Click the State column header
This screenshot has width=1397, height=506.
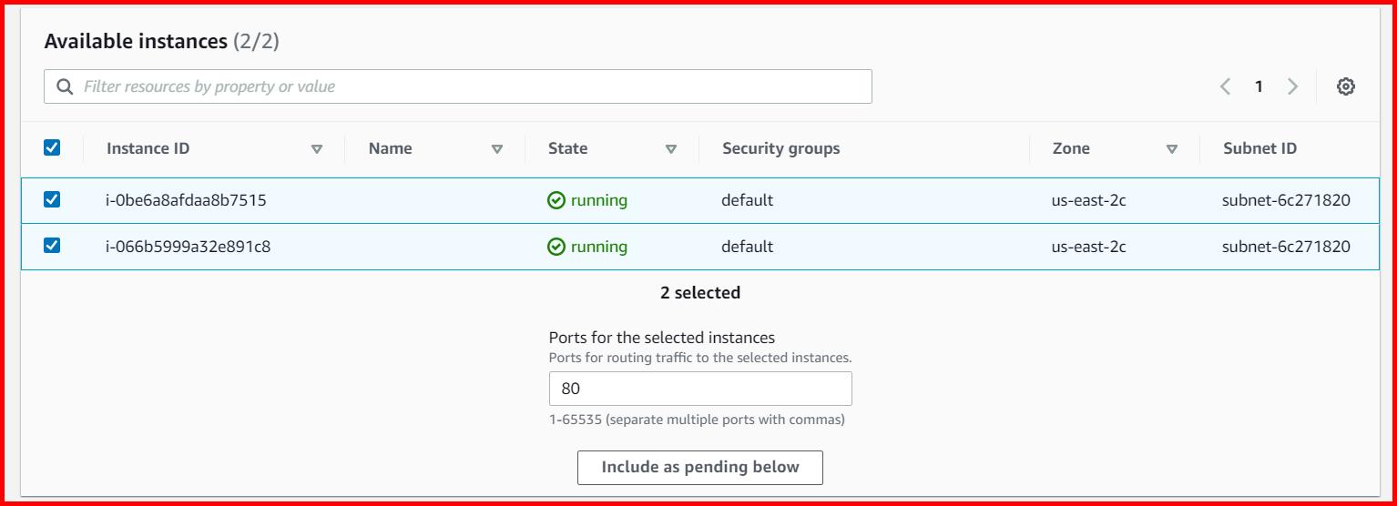[568, 148]
